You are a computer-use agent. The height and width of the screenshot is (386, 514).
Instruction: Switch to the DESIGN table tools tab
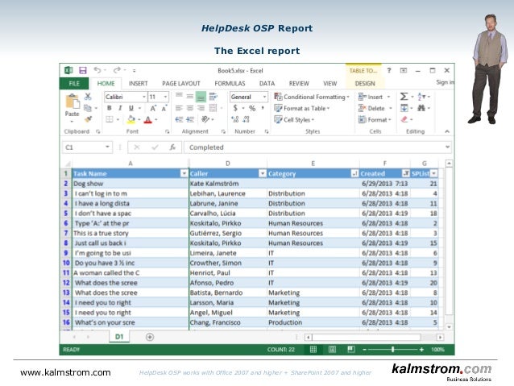tap(365, 83)
